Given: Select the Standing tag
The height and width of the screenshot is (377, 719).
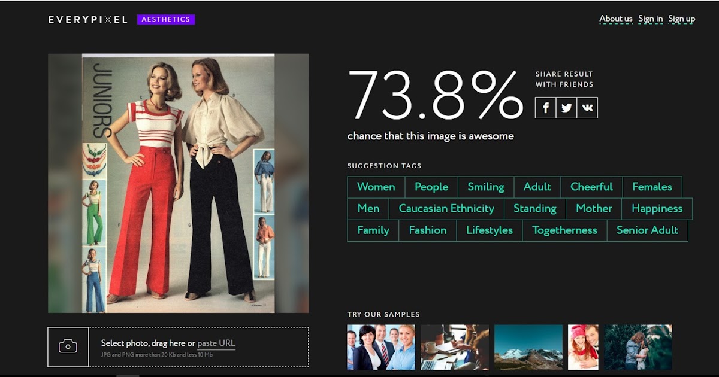Looking at the screenshot, I should coord(535,209).
